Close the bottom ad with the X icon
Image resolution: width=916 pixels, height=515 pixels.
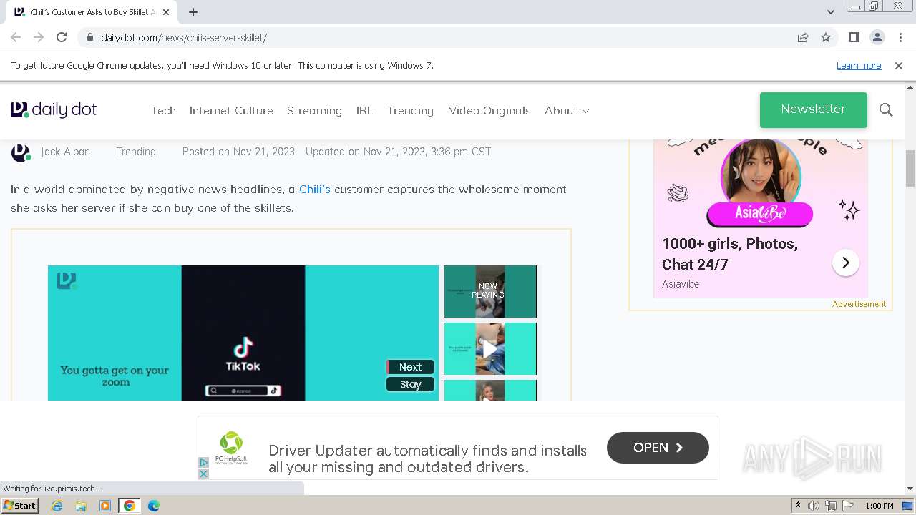click(203, 474)
